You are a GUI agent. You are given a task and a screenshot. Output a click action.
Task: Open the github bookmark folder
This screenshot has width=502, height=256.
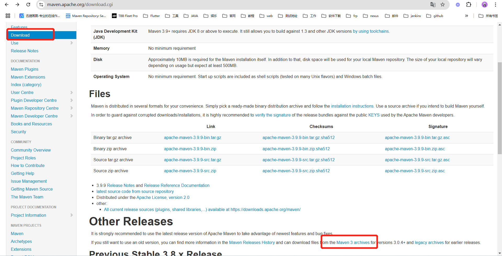[435, 16]
